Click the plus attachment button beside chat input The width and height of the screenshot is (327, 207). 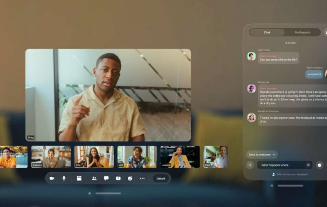click(250, 165)
